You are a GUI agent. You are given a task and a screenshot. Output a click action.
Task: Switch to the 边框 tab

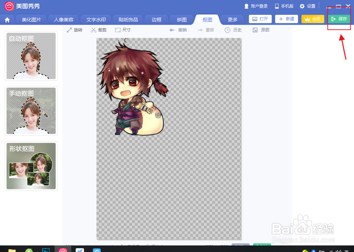pos(156,20)
